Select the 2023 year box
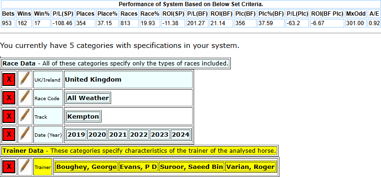The height and width of the screenshot is (177, 381). pyautogui.click(x=160, y=135)
